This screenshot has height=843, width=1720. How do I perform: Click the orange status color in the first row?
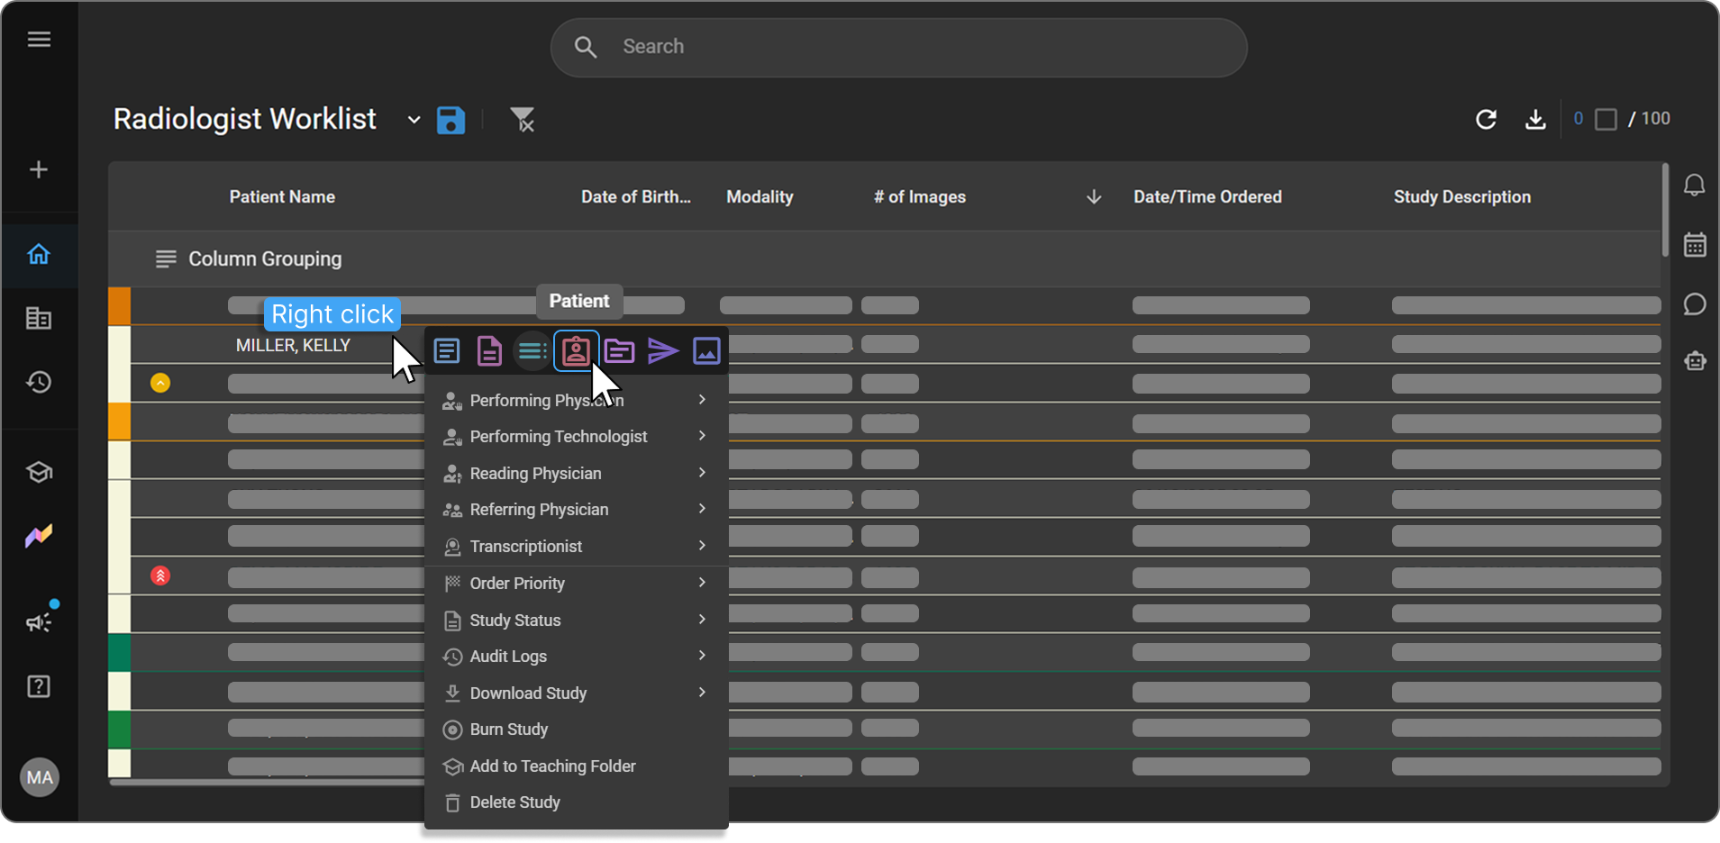(x=120, y=306)
